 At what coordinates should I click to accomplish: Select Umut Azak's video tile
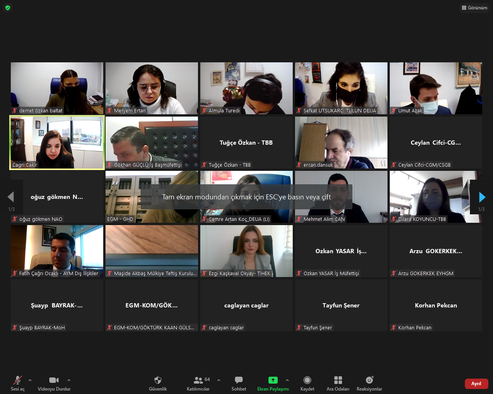click(436, 88)
